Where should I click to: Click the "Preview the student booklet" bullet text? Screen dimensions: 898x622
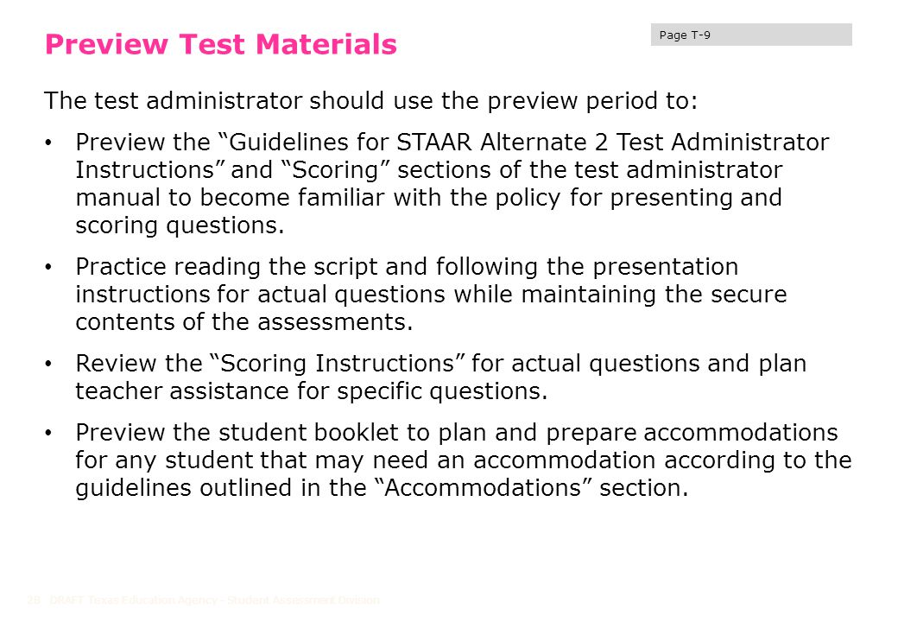pos(464,460)
